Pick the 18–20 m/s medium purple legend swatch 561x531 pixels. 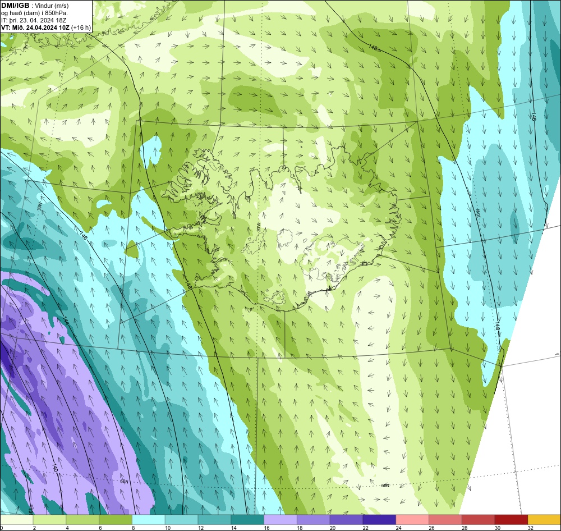point(314,519)
